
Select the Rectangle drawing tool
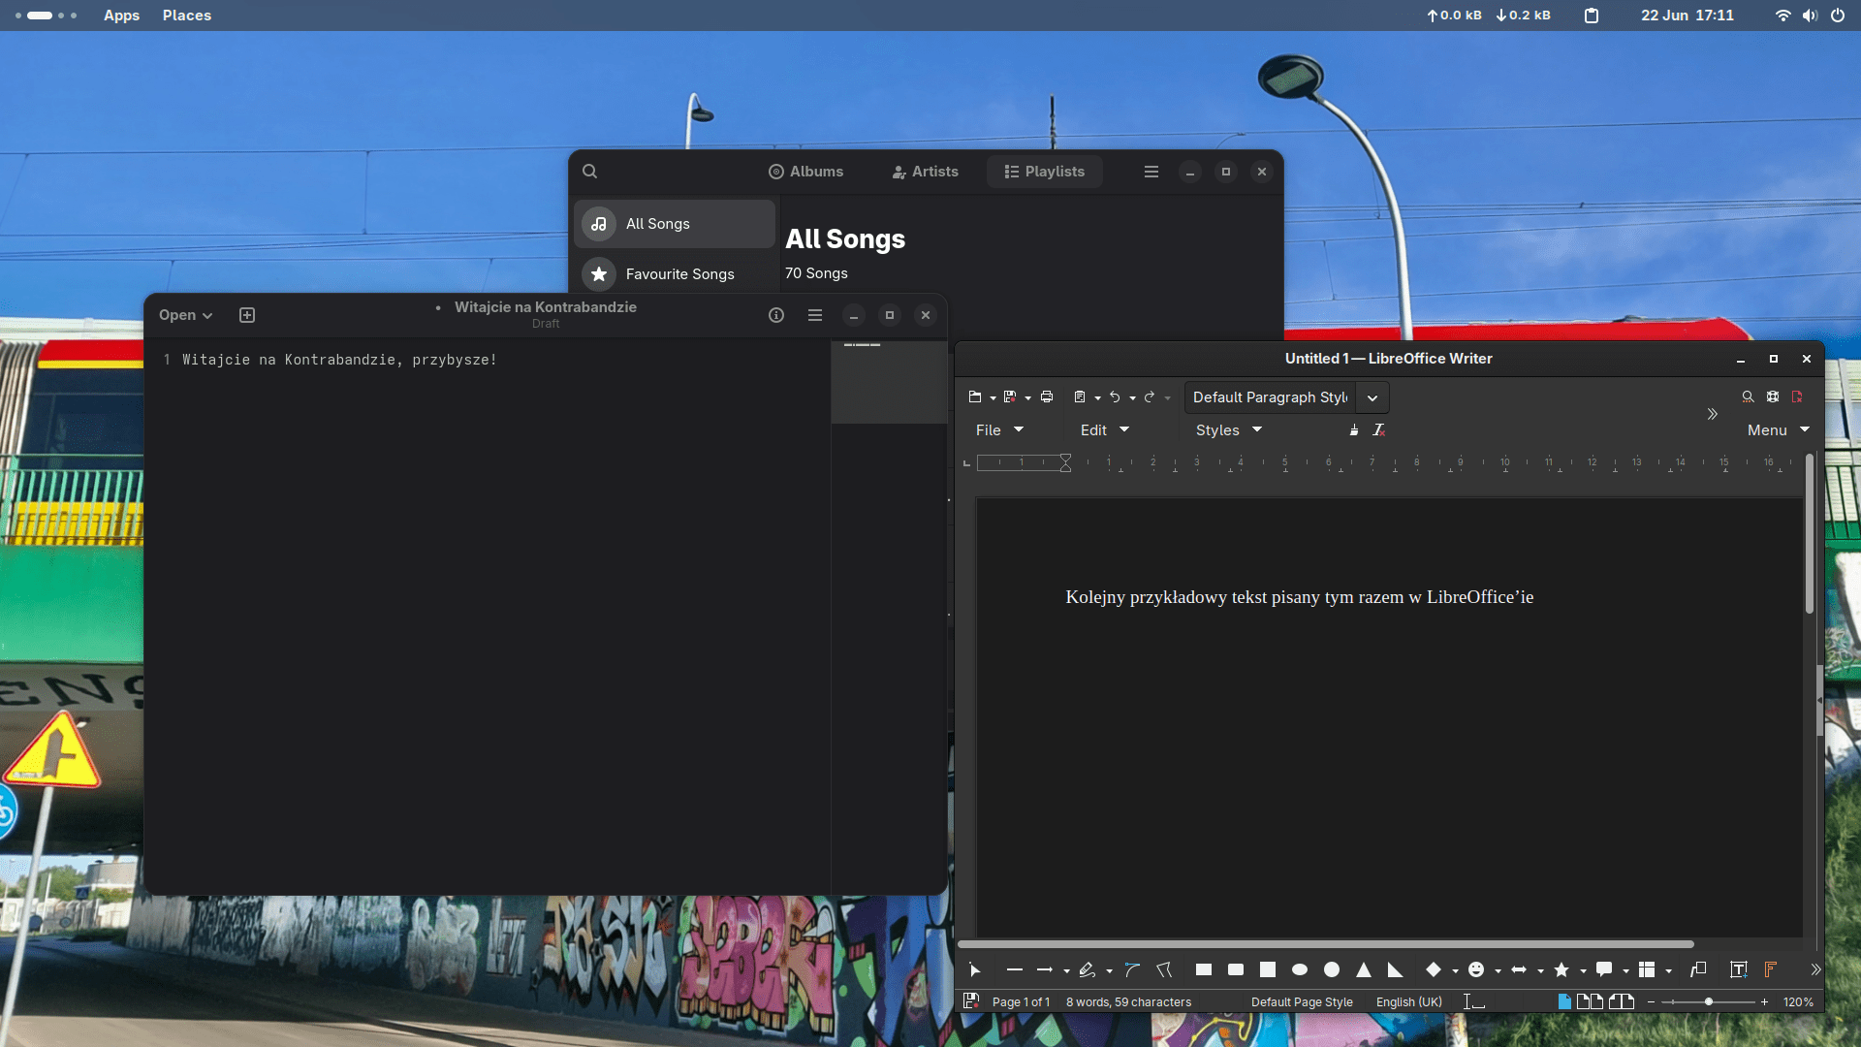click(1204, 969)
